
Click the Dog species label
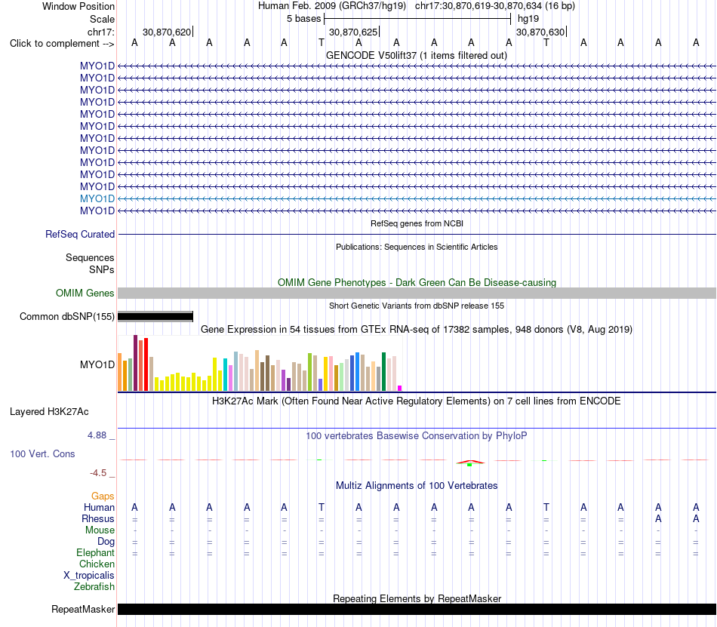tap(106, 541)
